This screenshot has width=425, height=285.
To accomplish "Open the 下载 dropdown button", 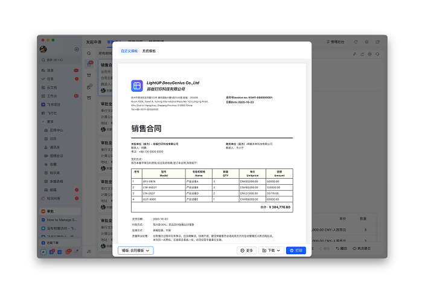I will coord(271,251).
